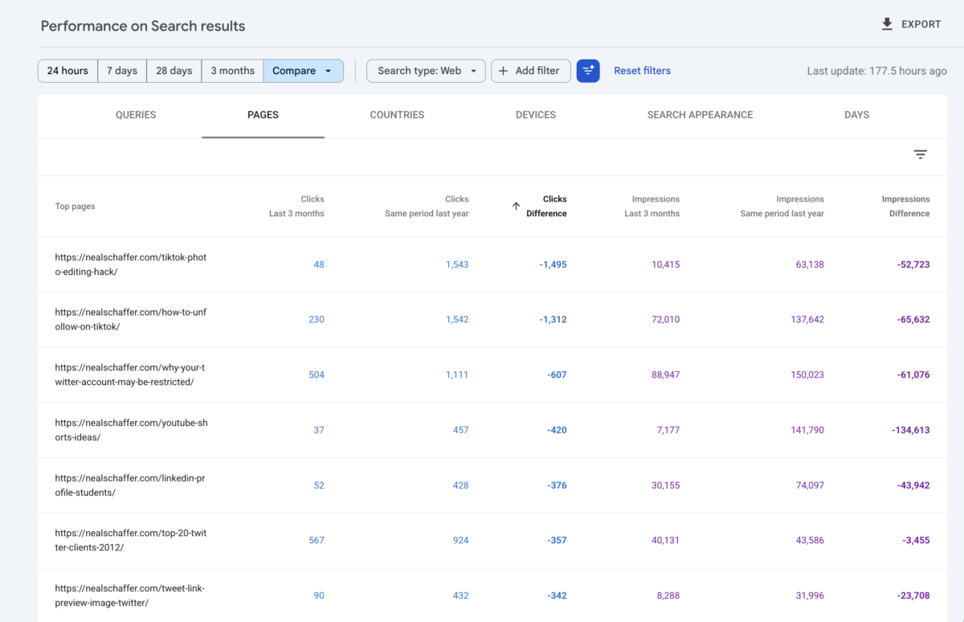Open the blue filter sparkle button
This screenshot has width=964, height=622.
588,71
